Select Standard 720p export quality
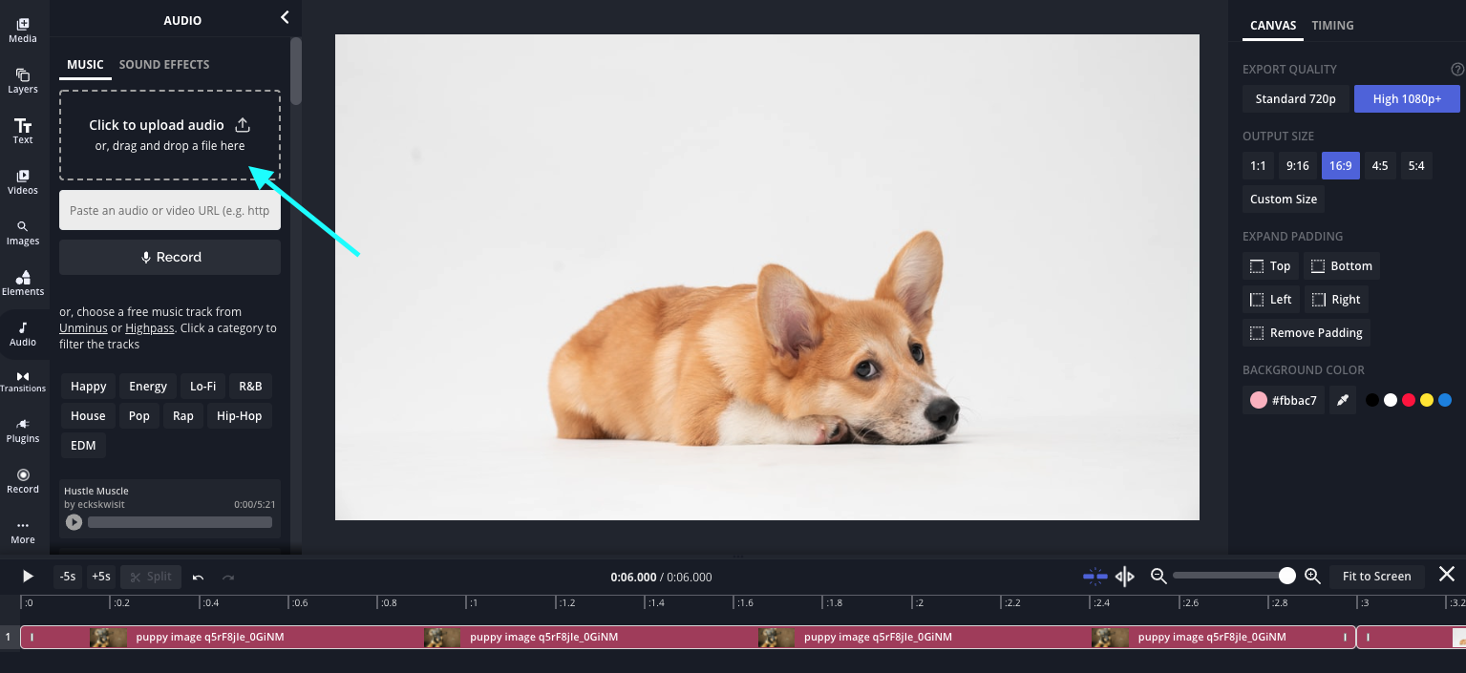This screenshot has height=673, width=1466. click(1295, 99)
